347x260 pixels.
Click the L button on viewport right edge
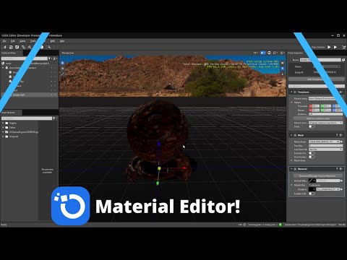[x=283, y=74]
